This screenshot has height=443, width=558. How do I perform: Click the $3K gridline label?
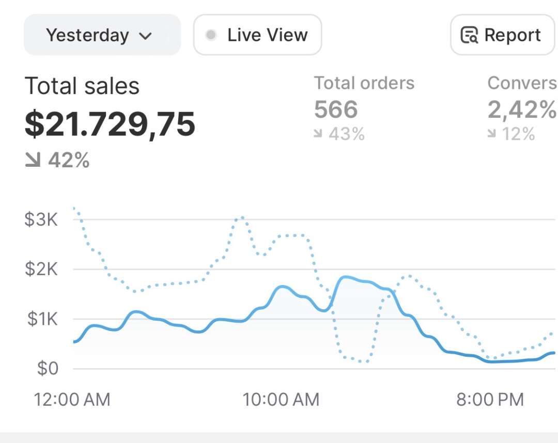41,219
